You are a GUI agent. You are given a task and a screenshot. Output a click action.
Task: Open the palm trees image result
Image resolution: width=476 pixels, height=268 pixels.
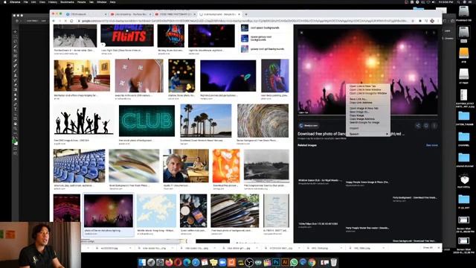(x=206, y=121)
